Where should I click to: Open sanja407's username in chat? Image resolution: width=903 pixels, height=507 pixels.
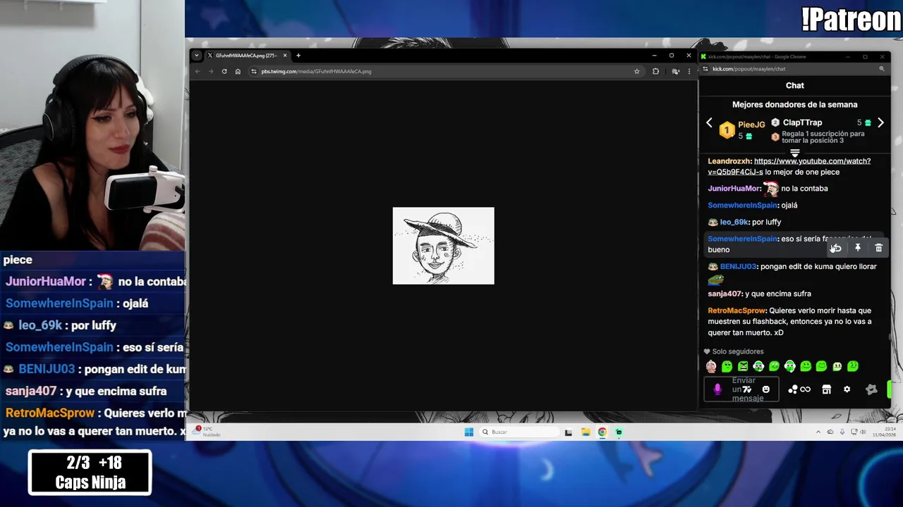725,294
